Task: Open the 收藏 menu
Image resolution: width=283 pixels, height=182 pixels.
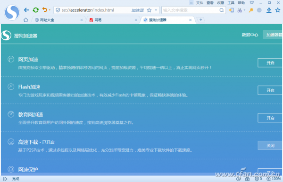Action: 220,3
